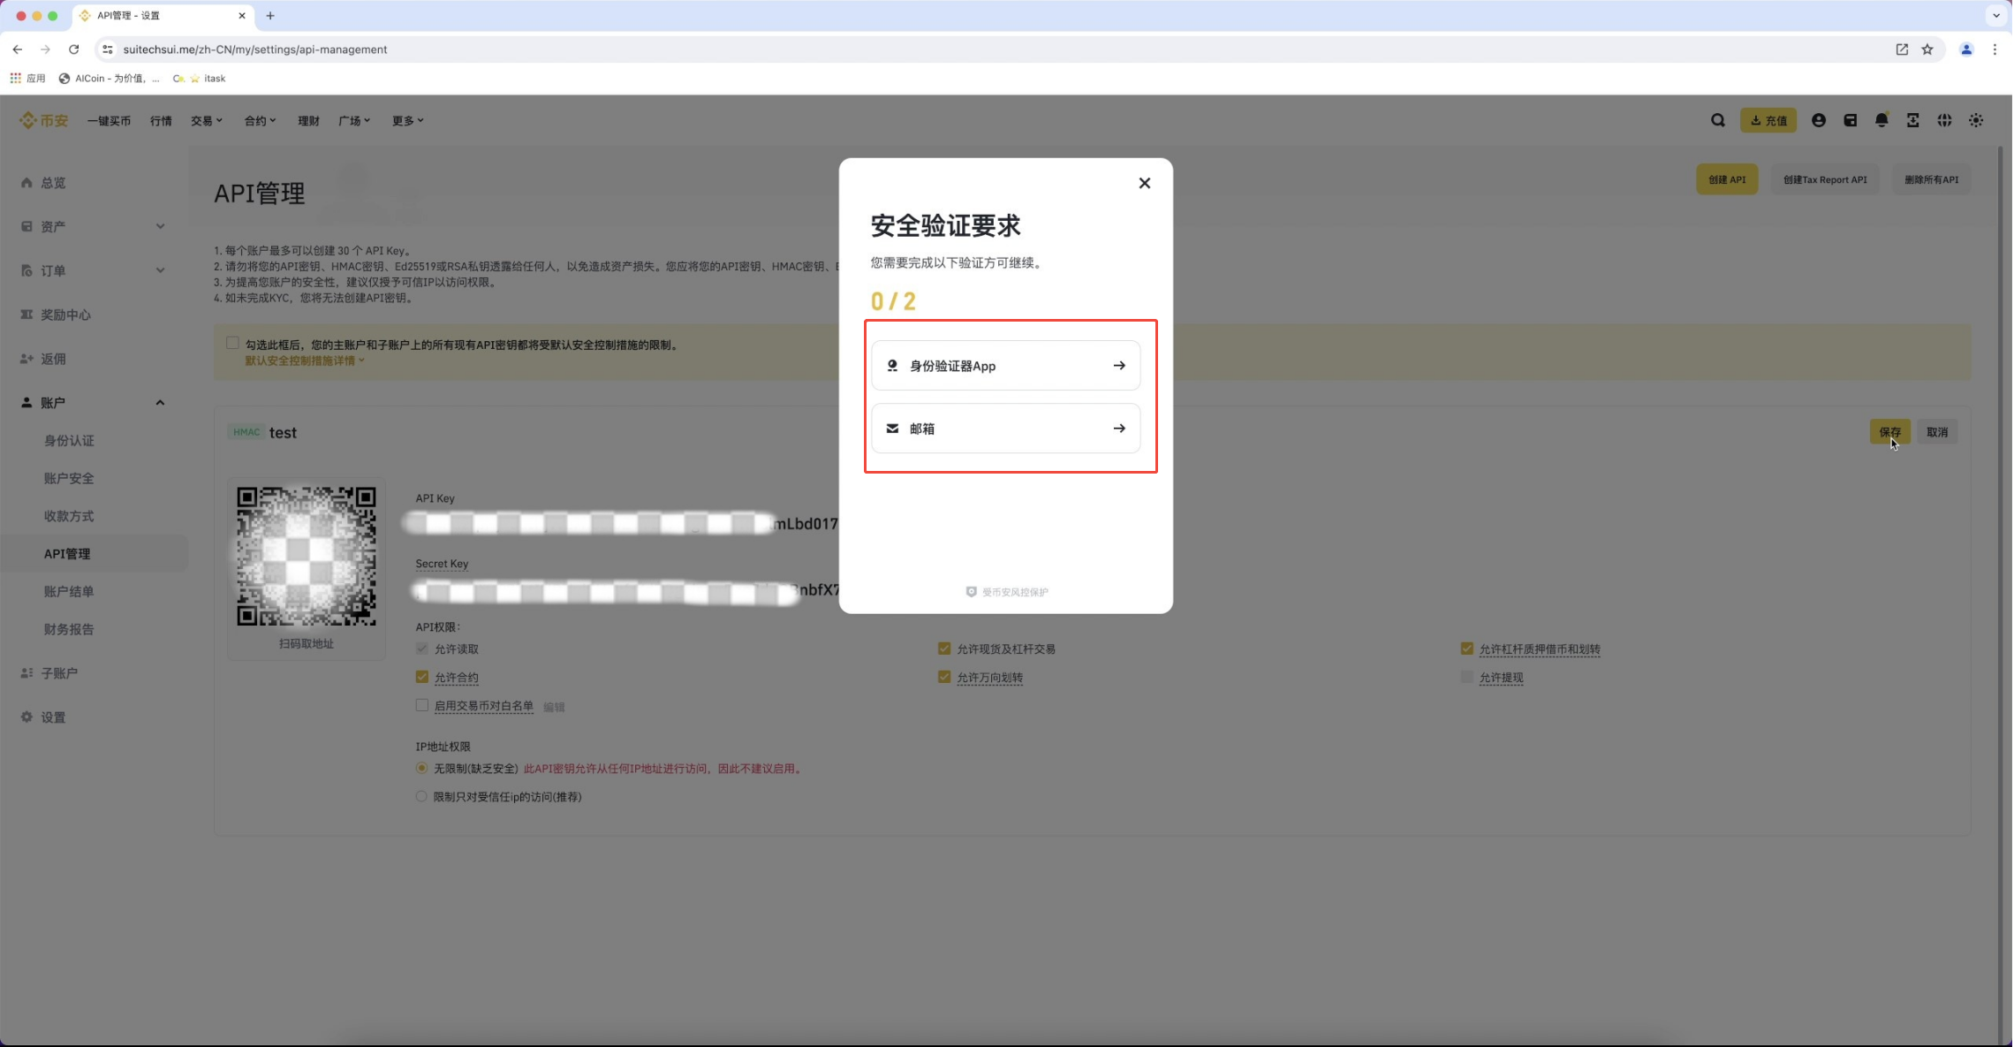The height and width of the screenshot is (1047, 2014).
Task: Toggle the 允许杠杆质押借币和划转 checkbox
Action: 1467,649
